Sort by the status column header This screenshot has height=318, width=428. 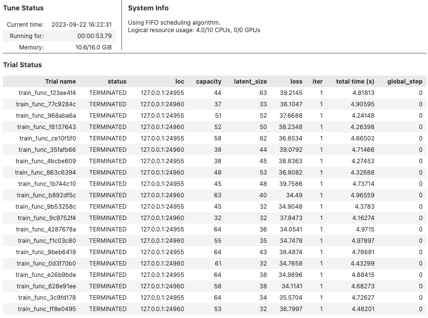[x=117, y=82]
